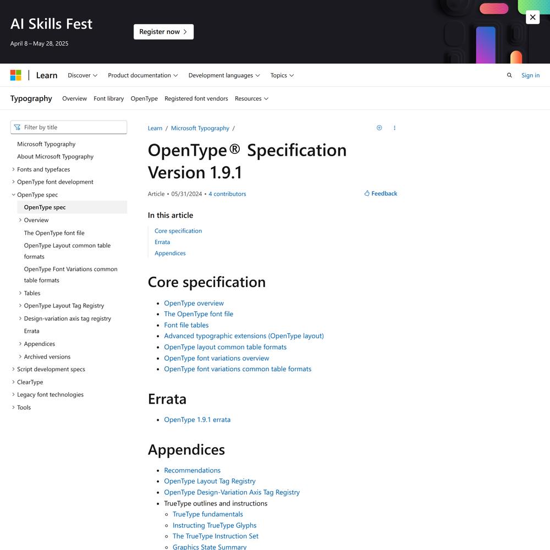Expand Script development specs node
This screenshot has width=550, height=550.
tap(13, 369)
